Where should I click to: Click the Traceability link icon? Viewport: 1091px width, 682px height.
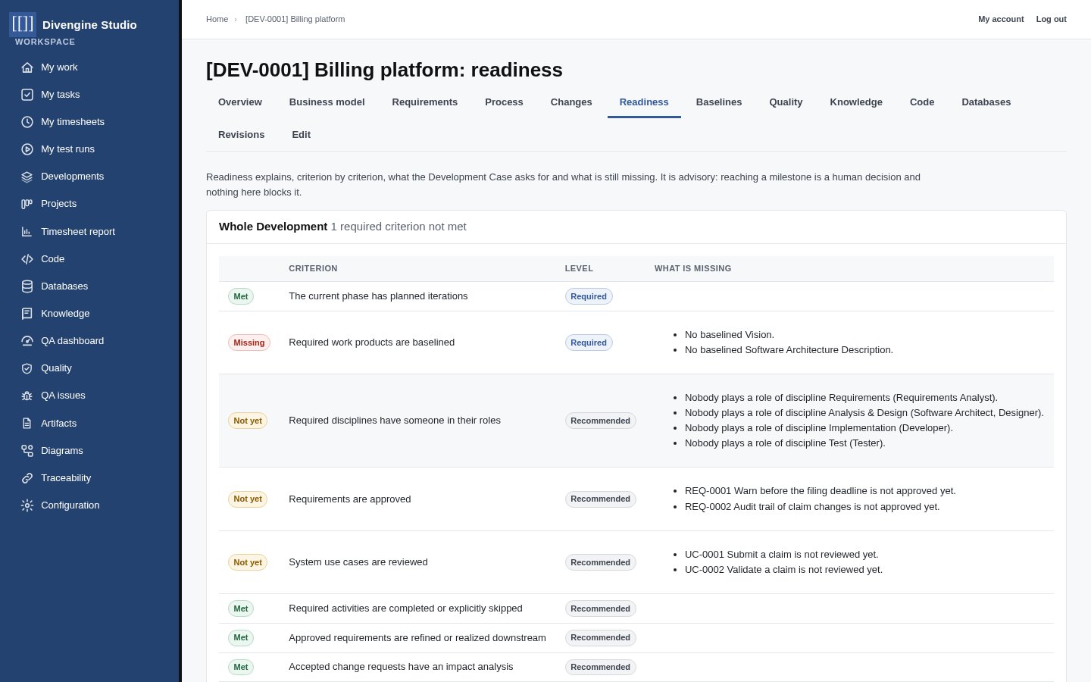(x=27, y=478)
